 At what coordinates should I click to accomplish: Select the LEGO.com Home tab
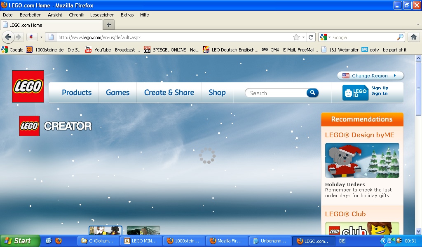[x=52, y=25]
